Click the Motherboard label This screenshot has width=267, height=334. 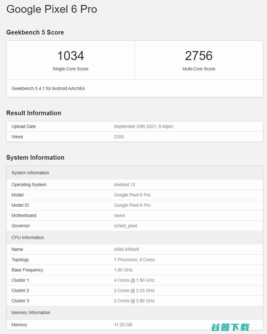[24, 215]
